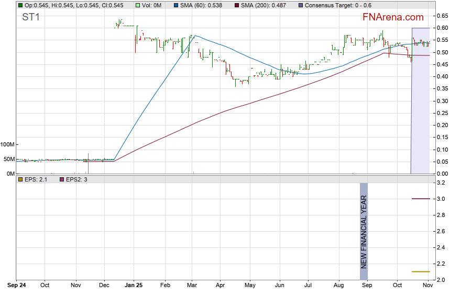Click the green OHLC price legend swatch
This screenshot has height=296, width=450.
pos(20,5)
